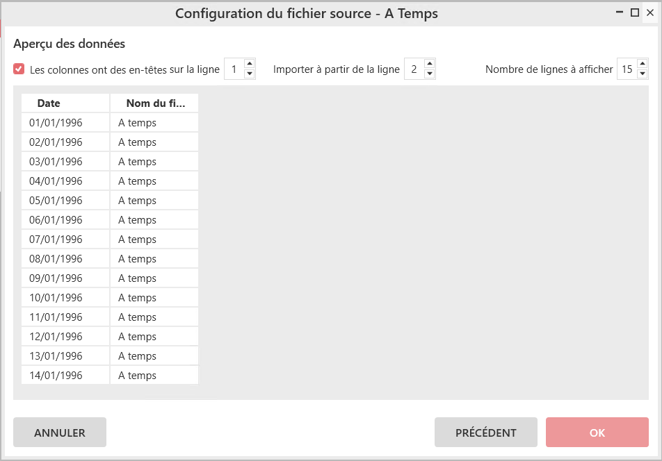
Task: Click the import start line field
Action: [x=414, y=69]
